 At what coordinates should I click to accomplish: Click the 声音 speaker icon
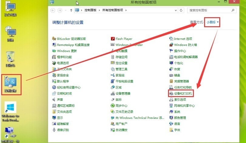coord(54,99)
